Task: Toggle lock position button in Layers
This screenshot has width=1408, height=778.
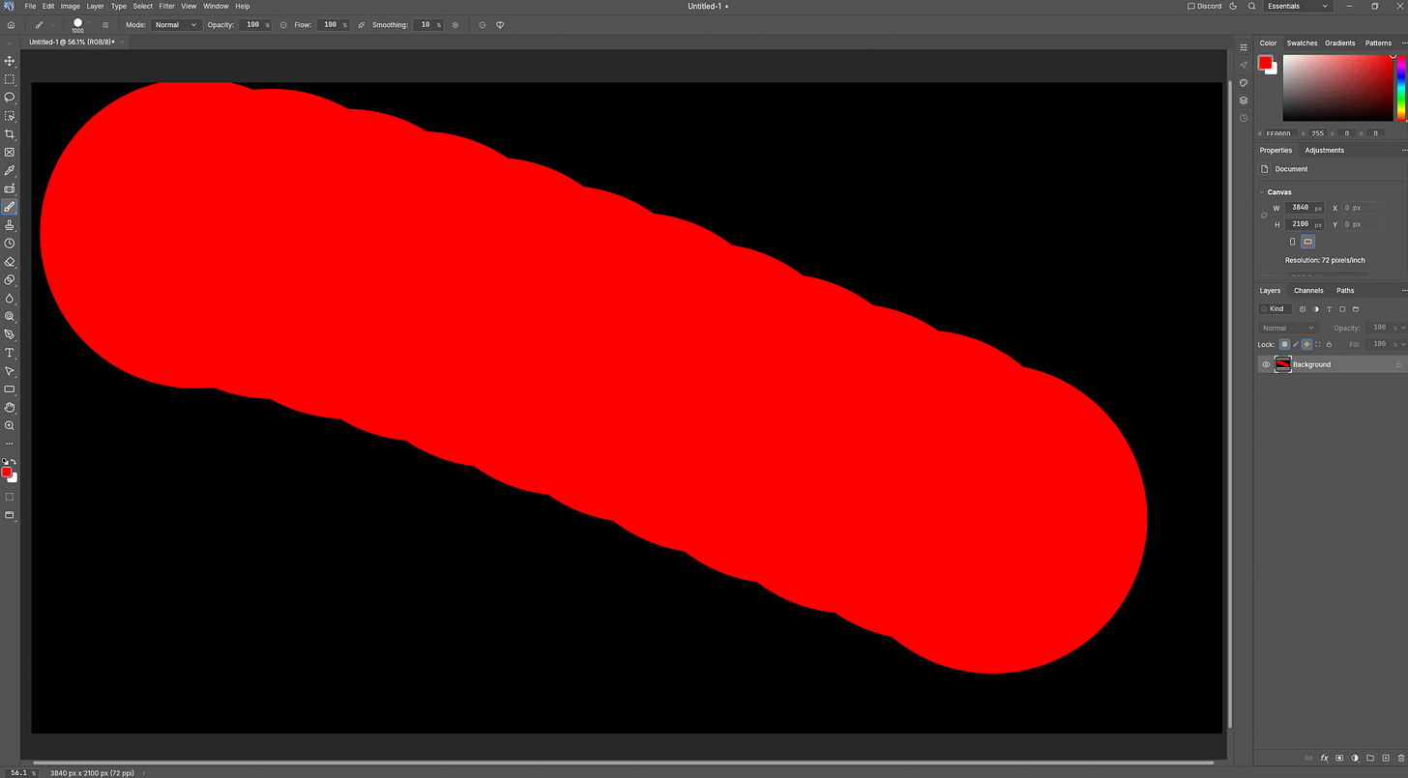Action: point(1306,344)
